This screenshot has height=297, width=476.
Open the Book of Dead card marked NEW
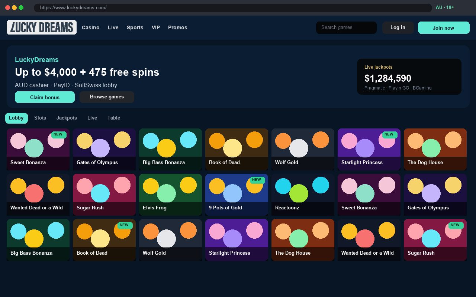coord(104,240)
